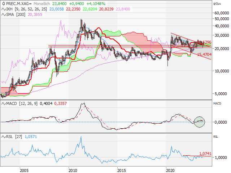This screenshot has width=231, height=173.
Task: Select the SMA [200] indicator label
Action: pos(16,14)
